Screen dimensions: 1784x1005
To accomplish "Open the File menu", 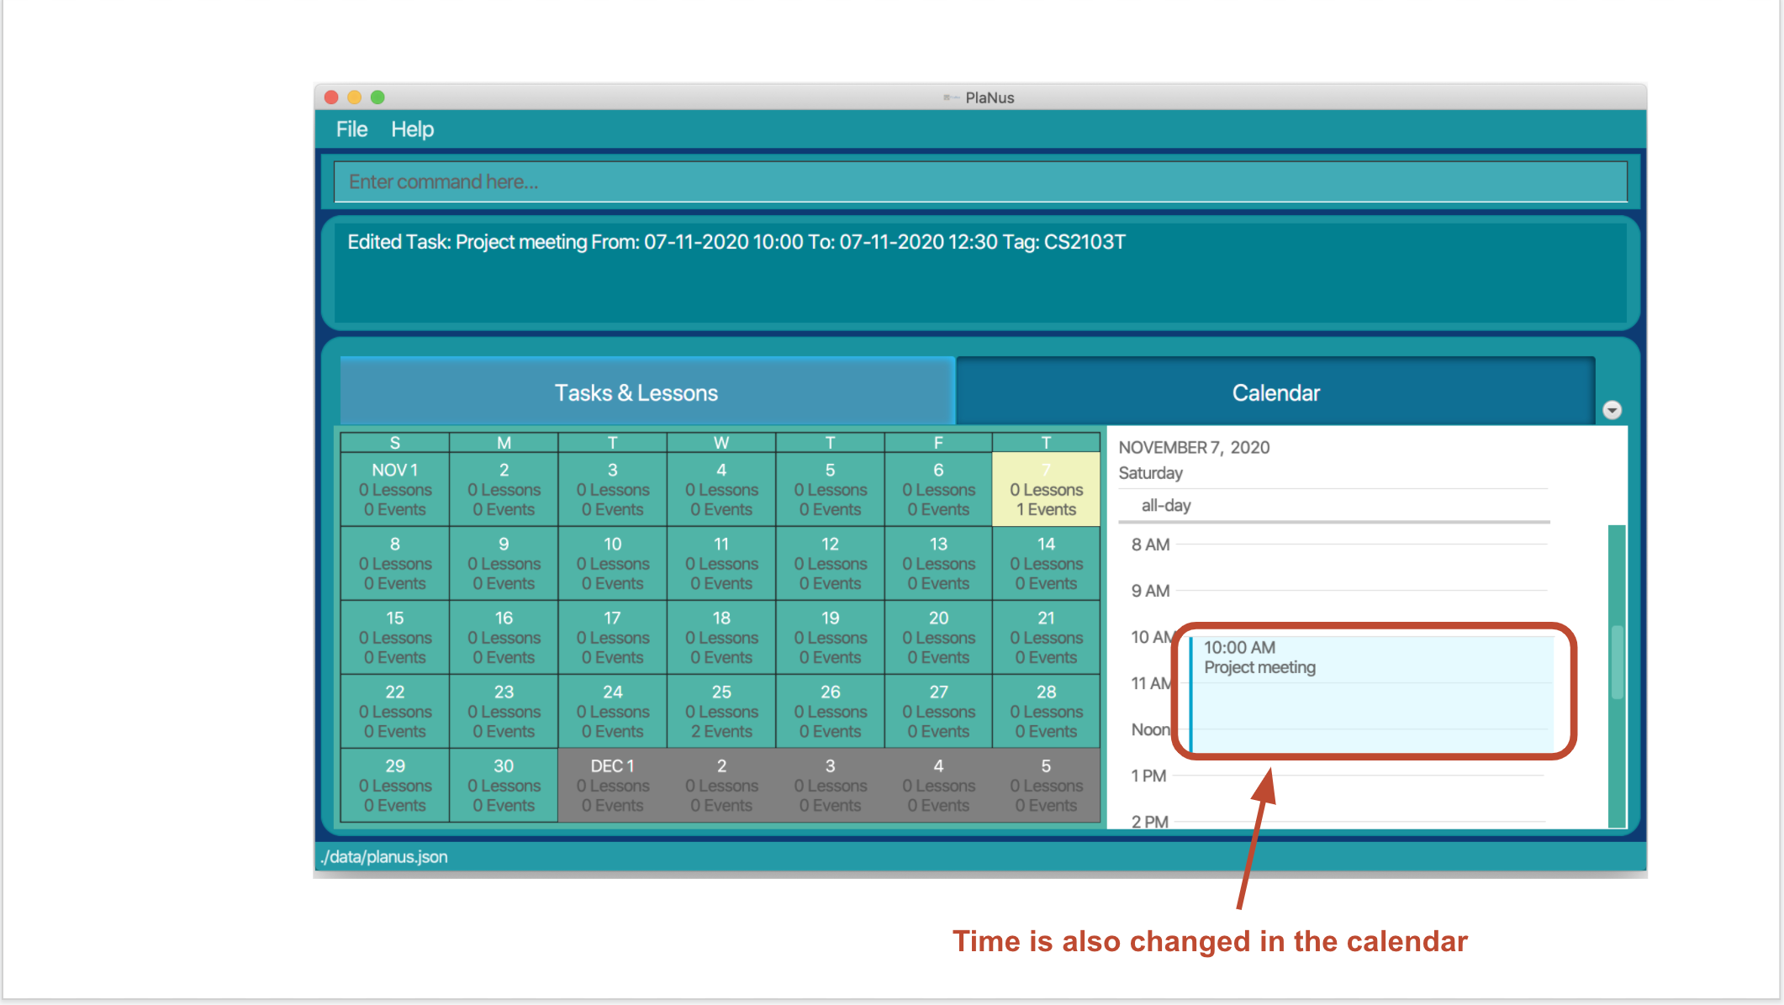I will [351, 129].
